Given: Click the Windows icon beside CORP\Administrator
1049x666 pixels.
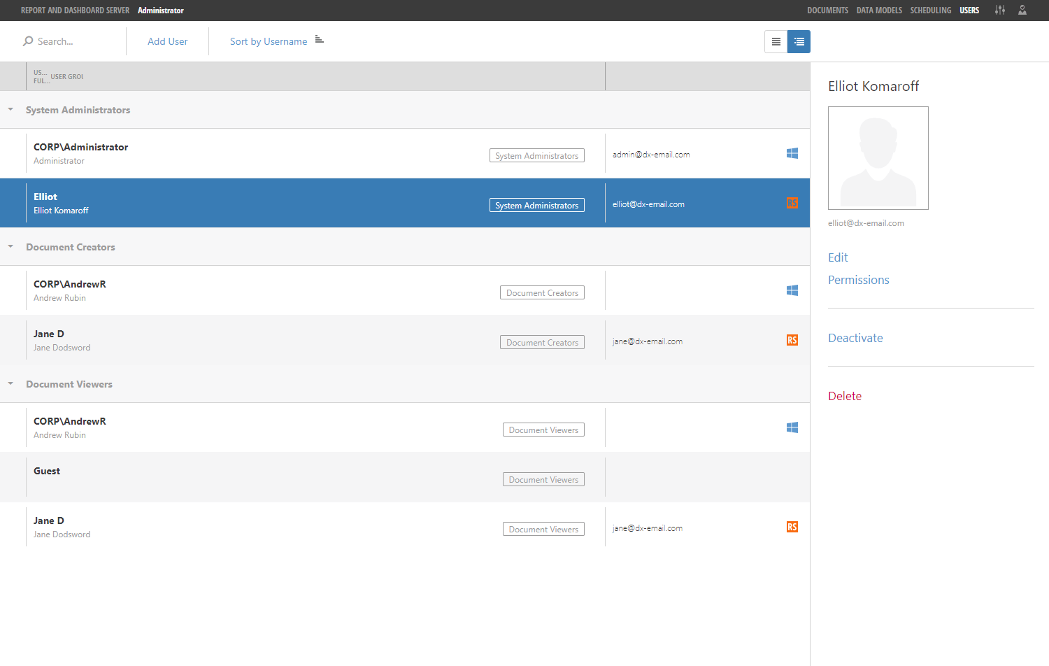Looking at the screenshot, I should (792, 153).
